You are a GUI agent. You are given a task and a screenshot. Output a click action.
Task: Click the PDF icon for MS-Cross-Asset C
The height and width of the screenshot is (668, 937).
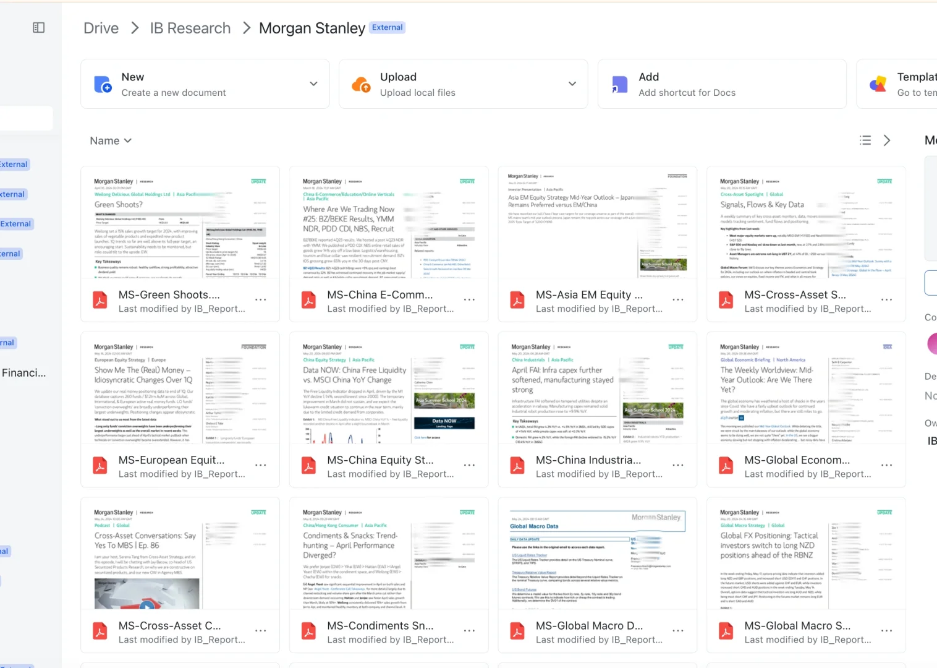click(x=100, y=632)
